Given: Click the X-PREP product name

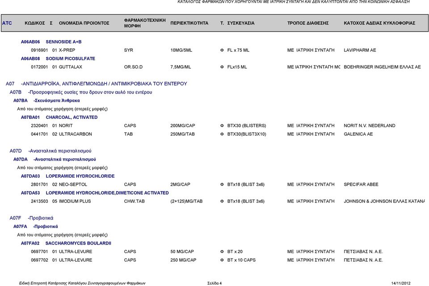Looking at the screenshot, I should [x=67, y=50].
